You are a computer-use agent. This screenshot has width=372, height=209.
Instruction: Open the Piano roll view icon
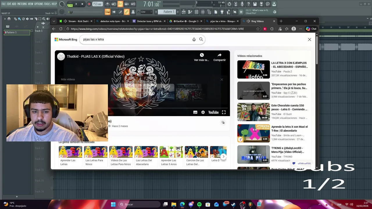[x=190, y=12]
